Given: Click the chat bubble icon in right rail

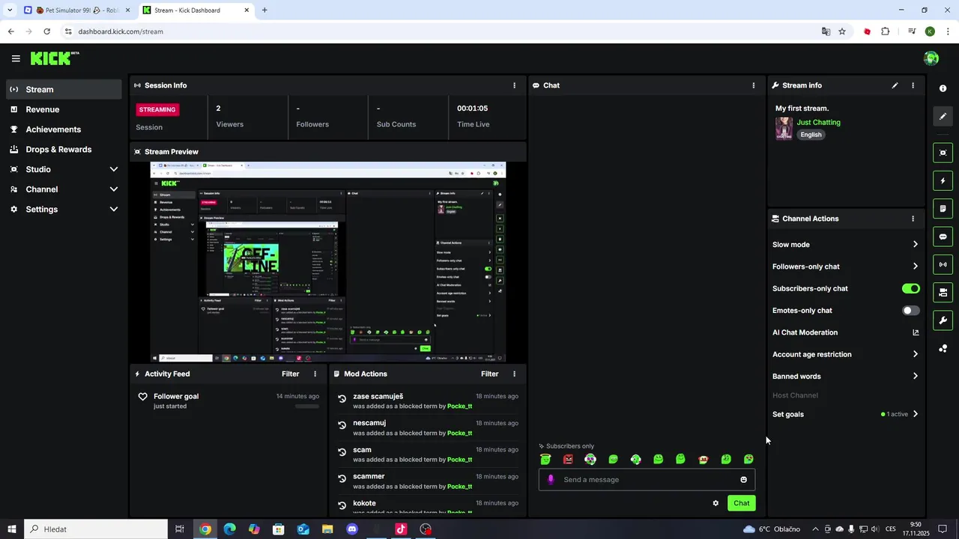Looking at the screenshot, I should coord(943,237).
